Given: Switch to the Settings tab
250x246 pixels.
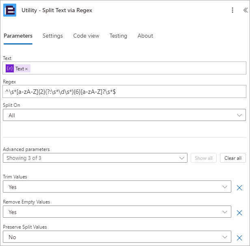Looking at the screenshot, I should [x=53, y=36].
